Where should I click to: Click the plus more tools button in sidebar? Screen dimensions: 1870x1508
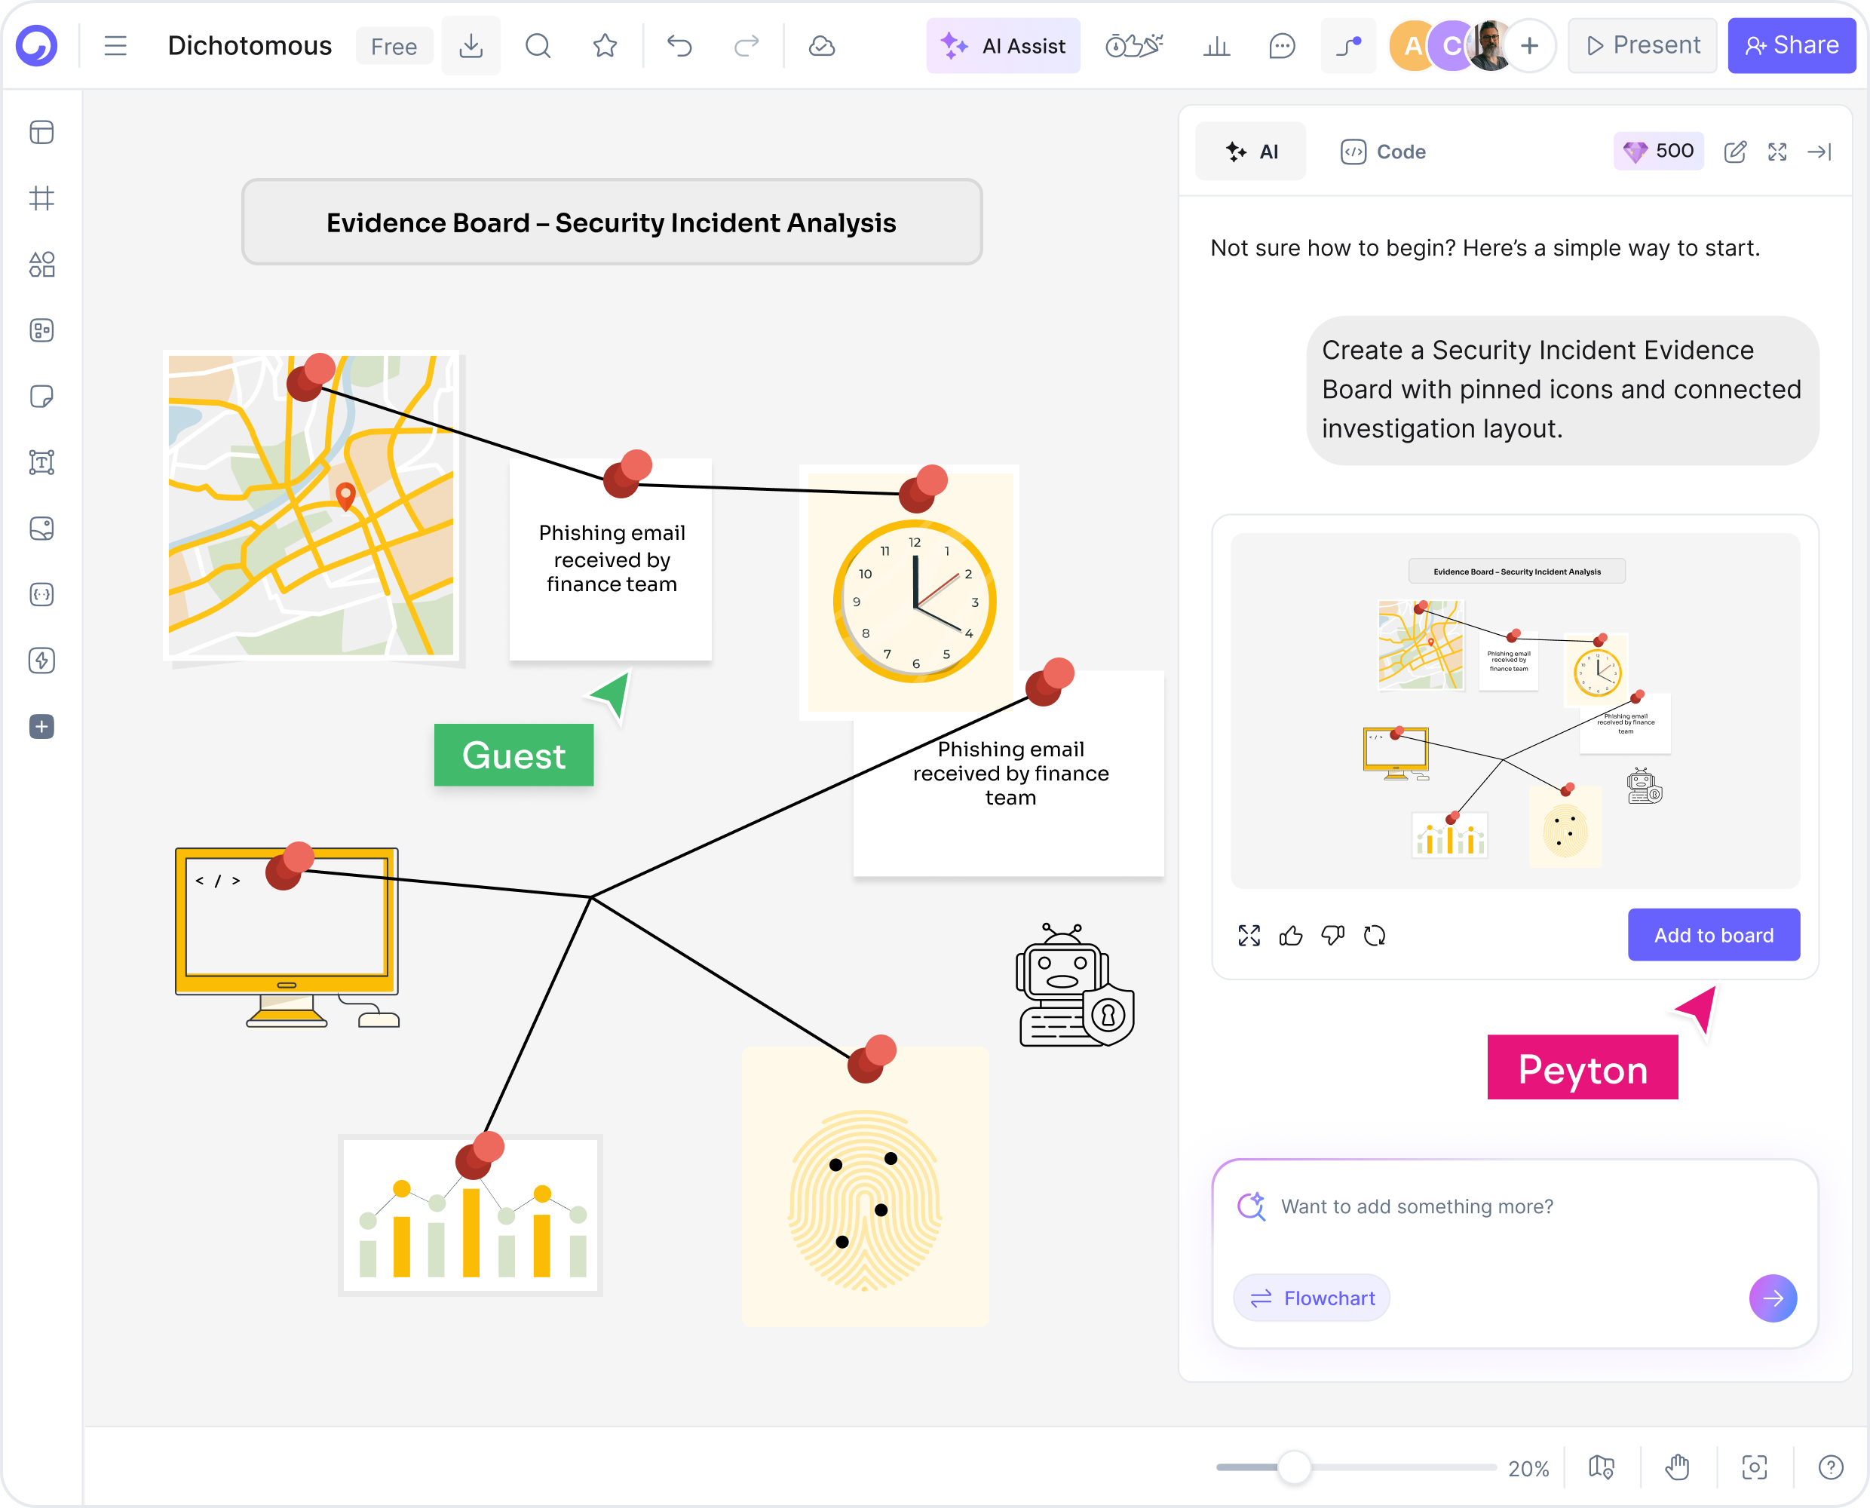pyautogui.click(x=41, y=726)
